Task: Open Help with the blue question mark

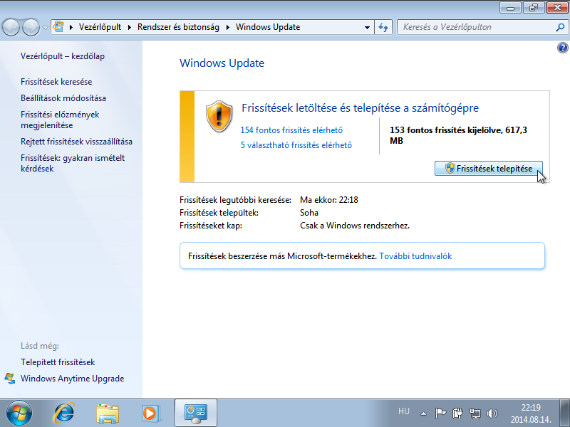Action: [x=563, y=48]
